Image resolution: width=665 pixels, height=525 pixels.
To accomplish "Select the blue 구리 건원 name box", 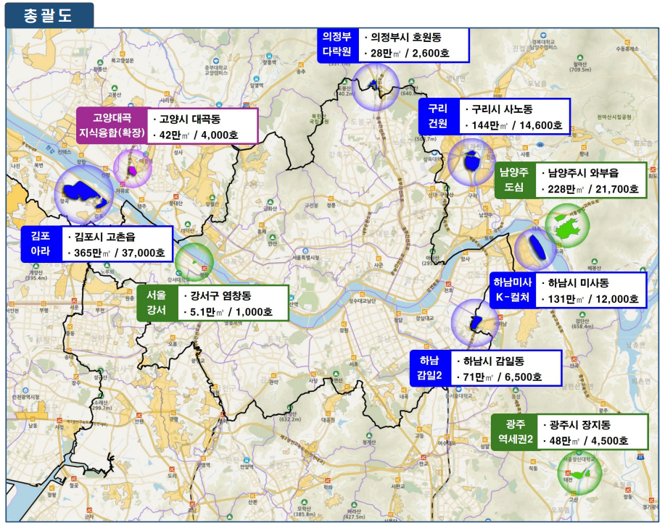I will 438,117.
